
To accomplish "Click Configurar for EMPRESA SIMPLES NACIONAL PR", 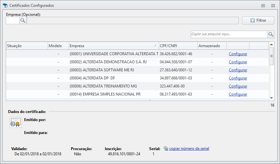I will pos(238,94).
